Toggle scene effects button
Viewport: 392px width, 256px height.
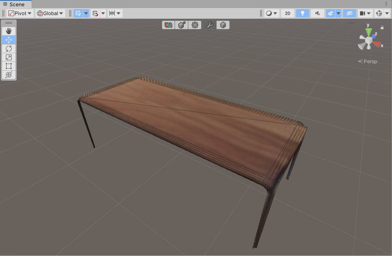click(330, 13)
